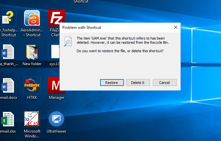Click the "Manager" icon label

tap(56, 98)
